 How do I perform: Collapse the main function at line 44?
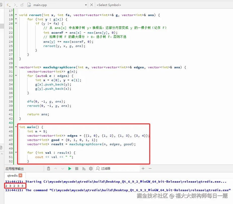(x=16, y=127)
